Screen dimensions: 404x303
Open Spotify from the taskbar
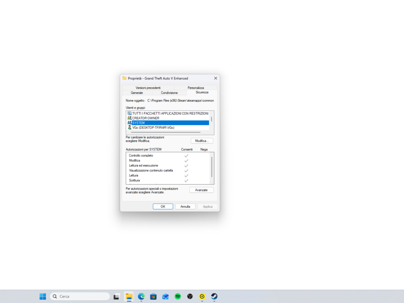click(x=178, y=296)
